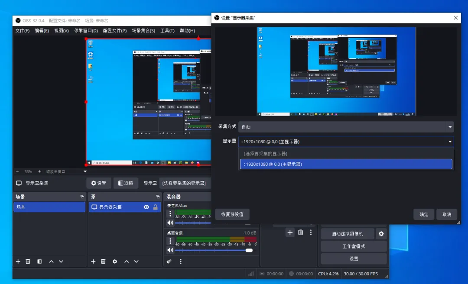This screenshot has height=284, width=468.
Task: Select placeholder [选择要采集的显示器] list option
Action: 346,154
